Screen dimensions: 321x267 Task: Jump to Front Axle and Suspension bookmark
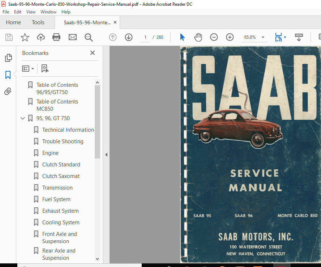coord(60,238)
